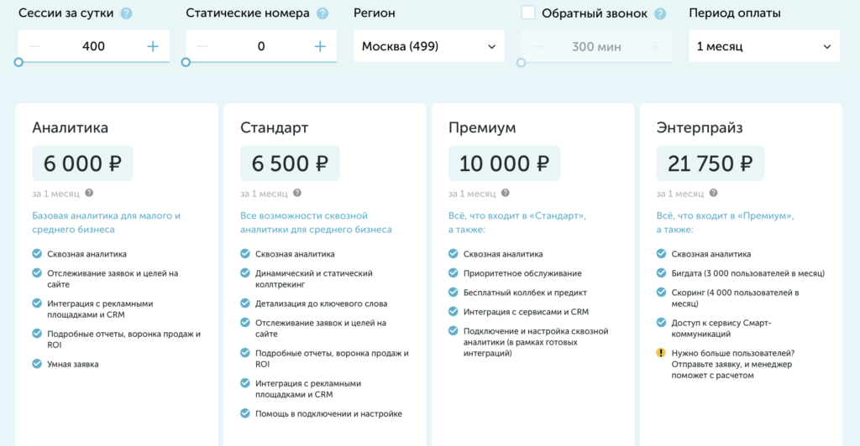Click the sessions value field 400
The height and width of the screenshot is (446, 860).
pos(93,46)
